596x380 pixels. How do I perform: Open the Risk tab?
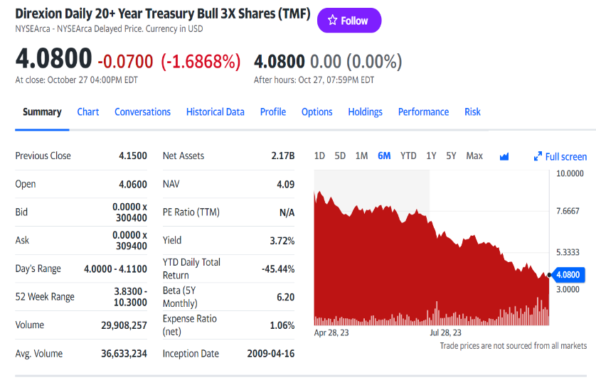[x=472, y=112]
